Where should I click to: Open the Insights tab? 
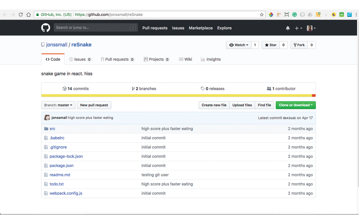[x=211, y=59]
